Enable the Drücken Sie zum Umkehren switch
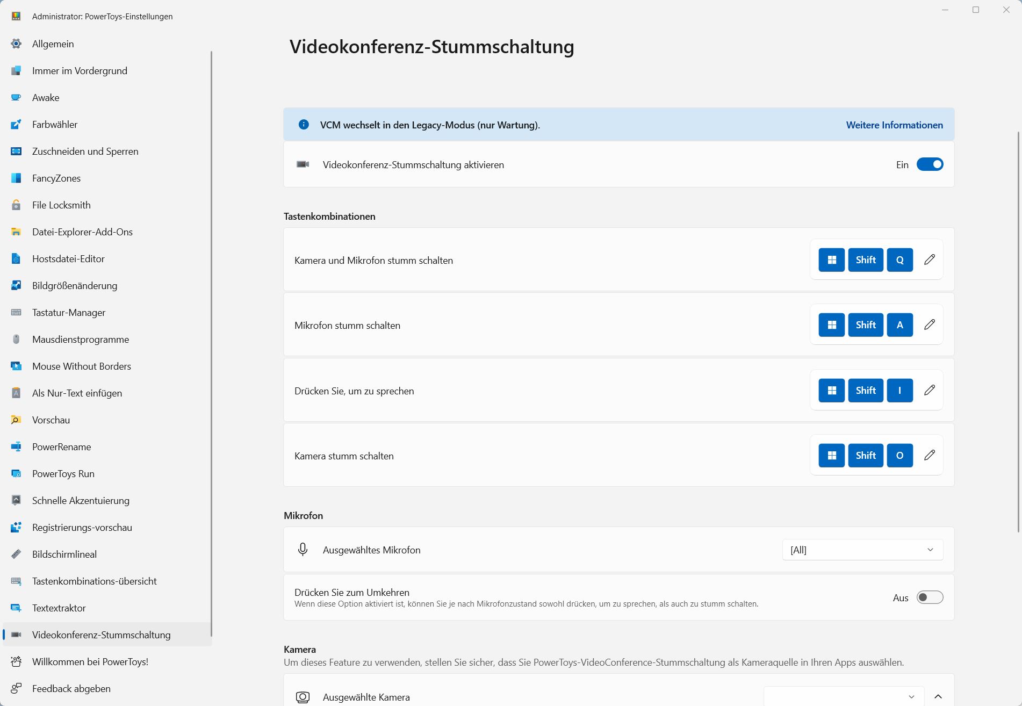 point(930,597)
